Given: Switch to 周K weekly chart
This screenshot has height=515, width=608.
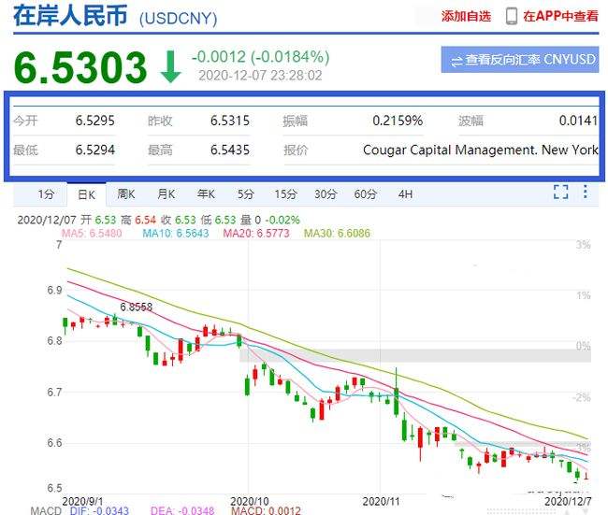Looking at the screenshot, I should [126, 194].
